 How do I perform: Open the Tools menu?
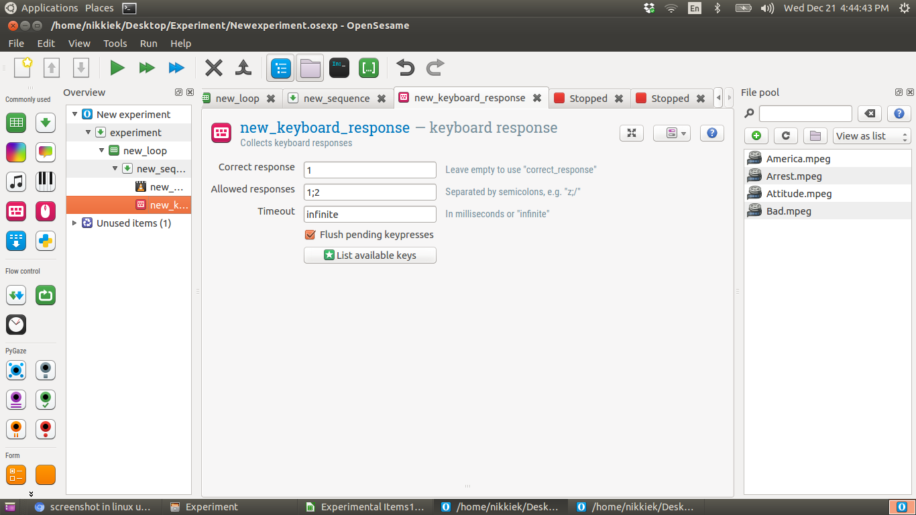point(115,43)
